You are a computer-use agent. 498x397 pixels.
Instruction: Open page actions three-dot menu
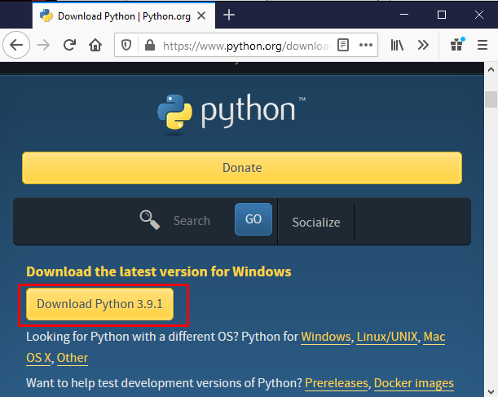366,45
